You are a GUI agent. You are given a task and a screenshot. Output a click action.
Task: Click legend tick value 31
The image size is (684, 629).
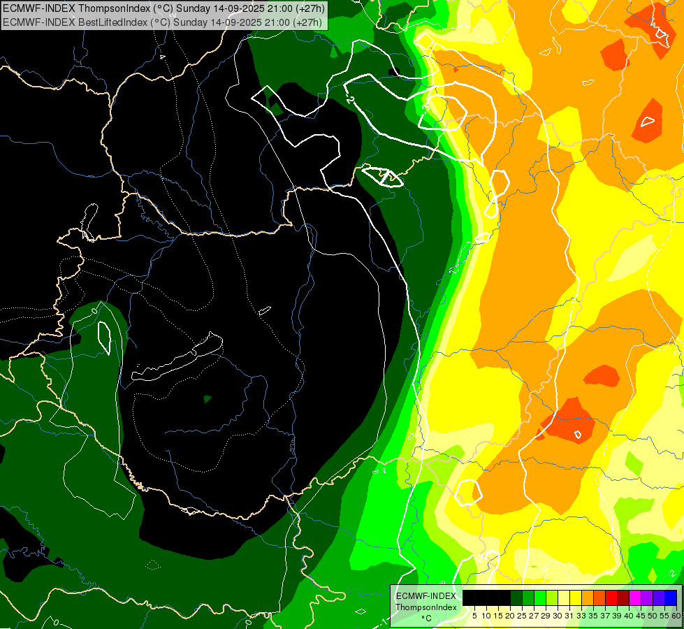point(569,616)
